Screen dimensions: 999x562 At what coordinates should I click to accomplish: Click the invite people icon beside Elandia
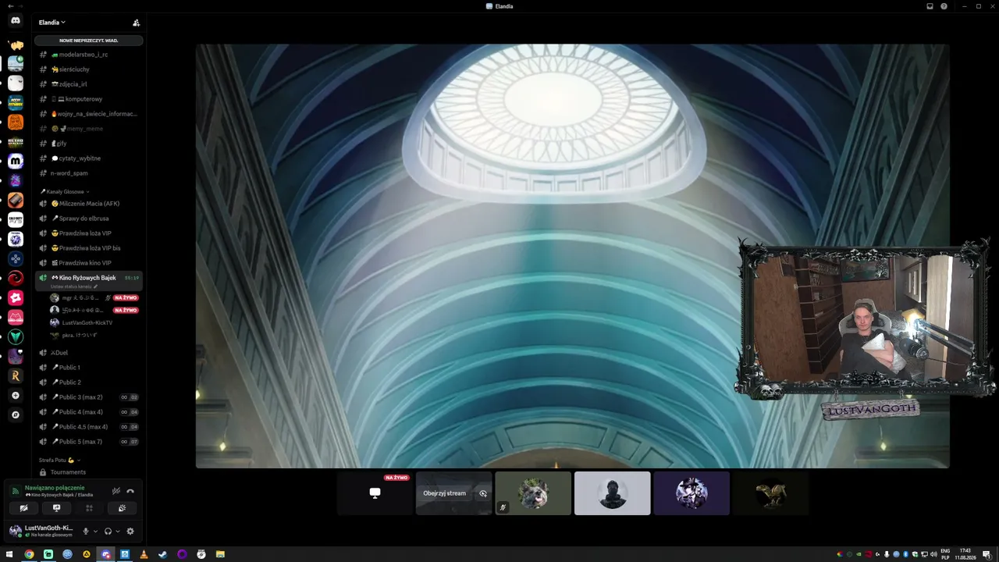click(x=136, y=23)
